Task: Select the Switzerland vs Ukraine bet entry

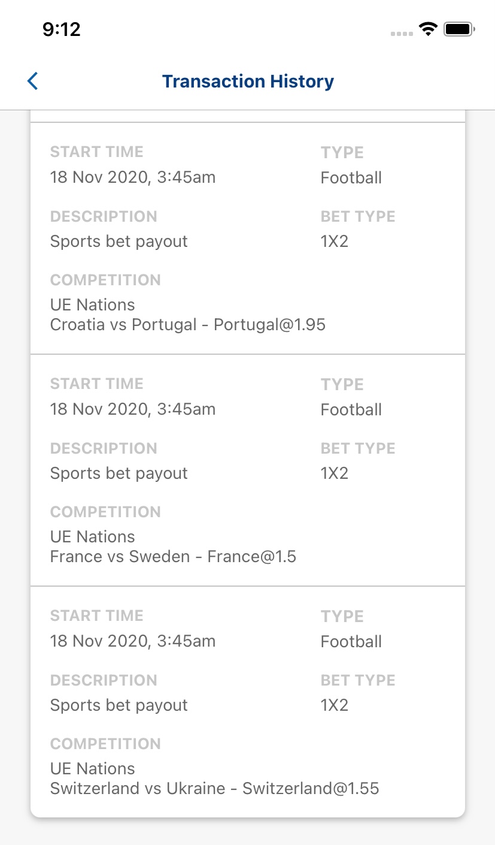Action: [248, 702]
